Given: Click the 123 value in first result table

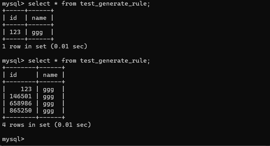Looking at the screenshot, I should pos(15,32).
